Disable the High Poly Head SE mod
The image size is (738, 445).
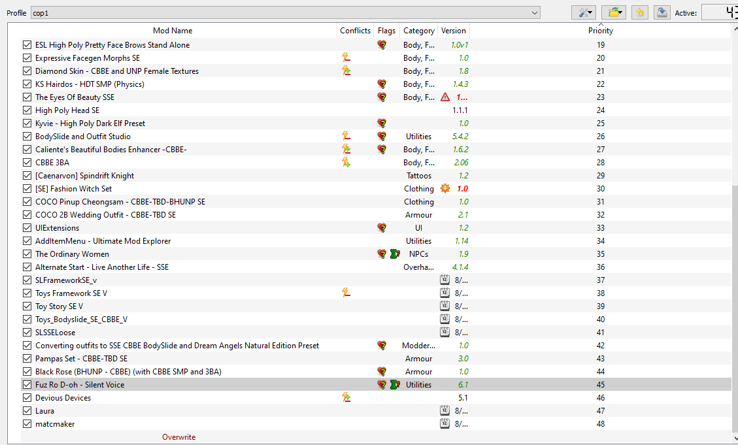point(27,110)
